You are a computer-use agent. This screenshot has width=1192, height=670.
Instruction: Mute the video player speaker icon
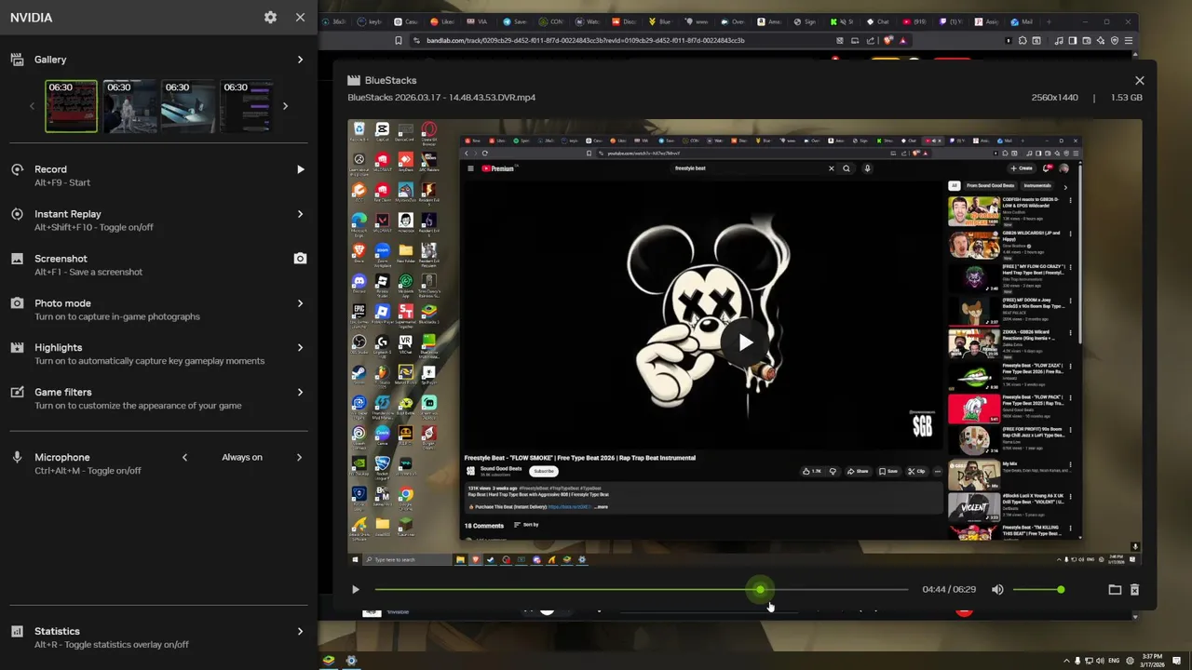point(997,589)
